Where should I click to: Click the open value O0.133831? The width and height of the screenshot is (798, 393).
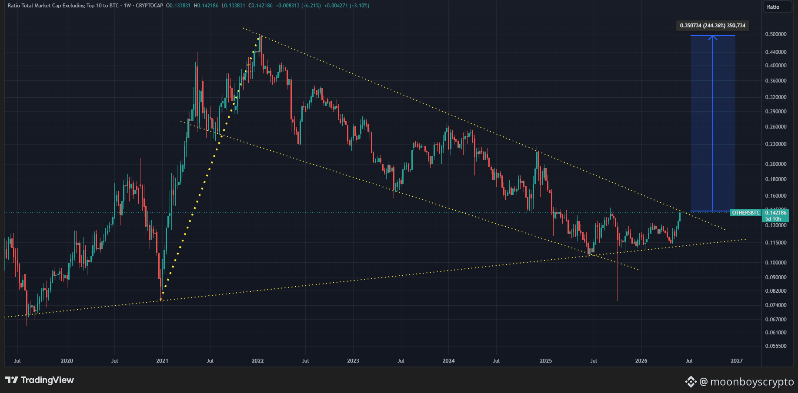point(178,6)
